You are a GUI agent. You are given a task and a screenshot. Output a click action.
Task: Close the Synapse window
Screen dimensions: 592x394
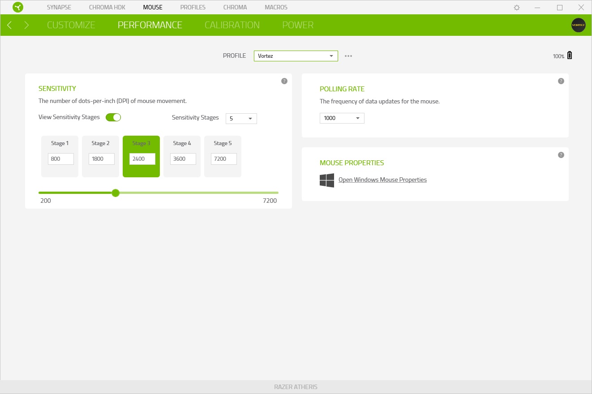581,8
